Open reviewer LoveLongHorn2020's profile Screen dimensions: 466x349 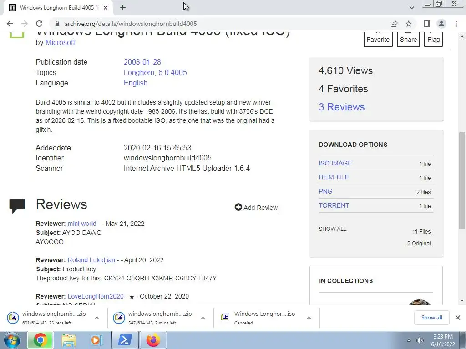click(x=96, y=296)
